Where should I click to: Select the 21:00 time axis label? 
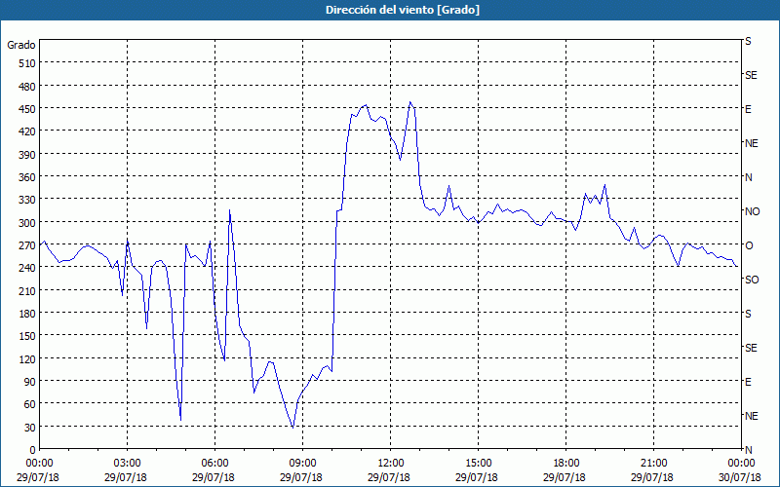click(653, 464)
